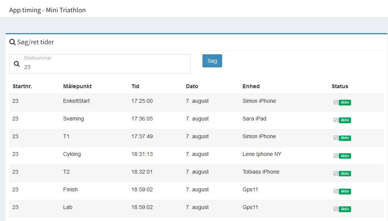Click the Aktiv badge for EnkeltStart

[x=345, y=102]
